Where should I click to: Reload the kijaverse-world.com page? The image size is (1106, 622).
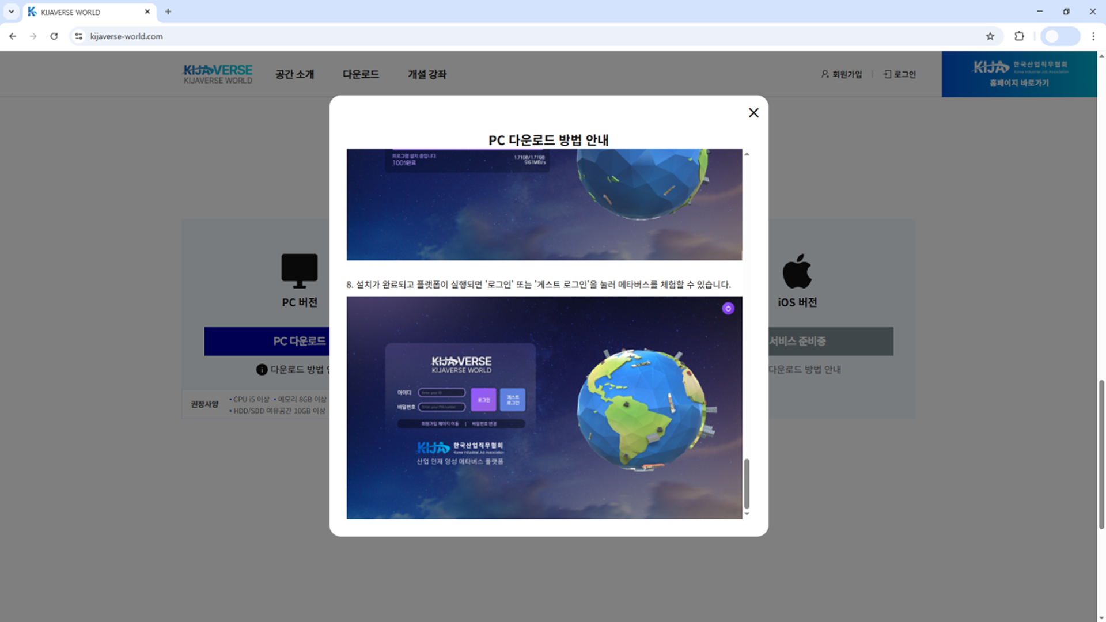54,36
